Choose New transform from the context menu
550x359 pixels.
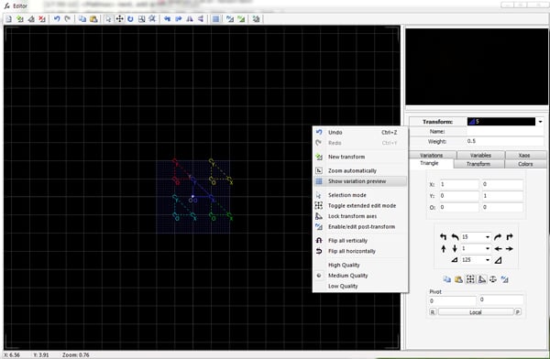click(360, 157)
